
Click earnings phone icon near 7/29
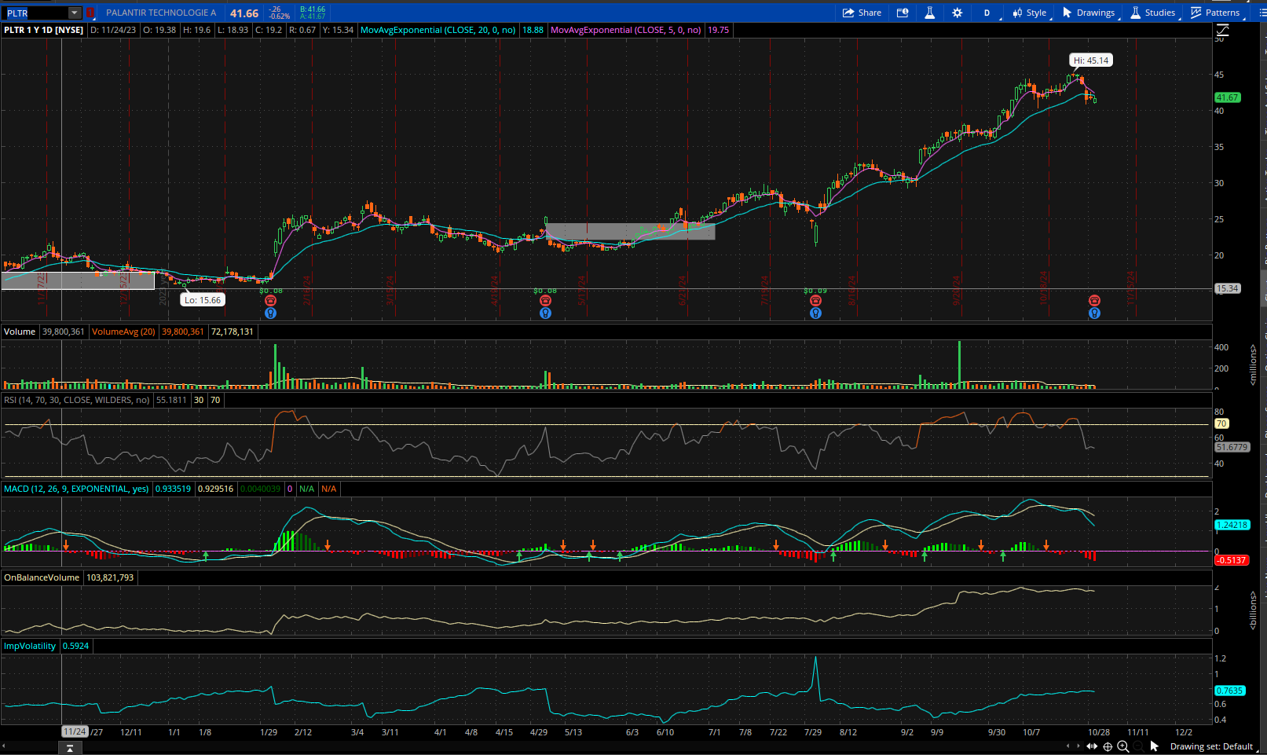tap(815, 300)
